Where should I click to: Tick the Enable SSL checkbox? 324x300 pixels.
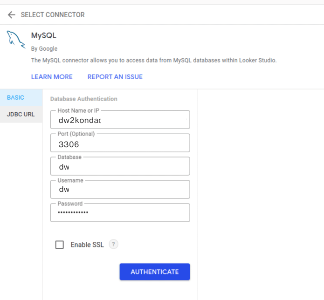60,245
